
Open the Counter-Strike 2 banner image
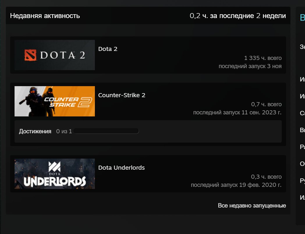(55, 101)
